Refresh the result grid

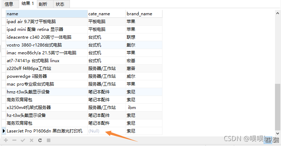pyautogui.click(x=40, y=140)
